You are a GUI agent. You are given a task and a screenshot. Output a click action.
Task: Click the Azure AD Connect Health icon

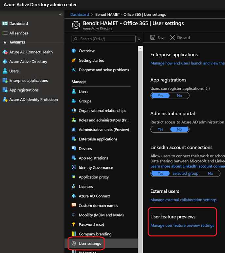(x=5, y=52)
